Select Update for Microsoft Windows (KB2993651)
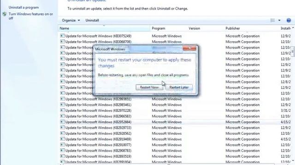The width and height of the screenshot is (295, 165). 98,99
